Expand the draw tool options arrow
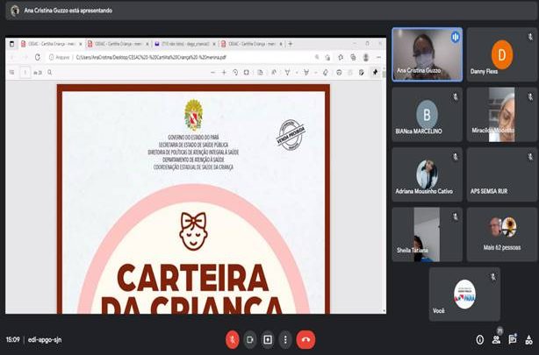The image size is (539, 355). (x=297, y=73)
